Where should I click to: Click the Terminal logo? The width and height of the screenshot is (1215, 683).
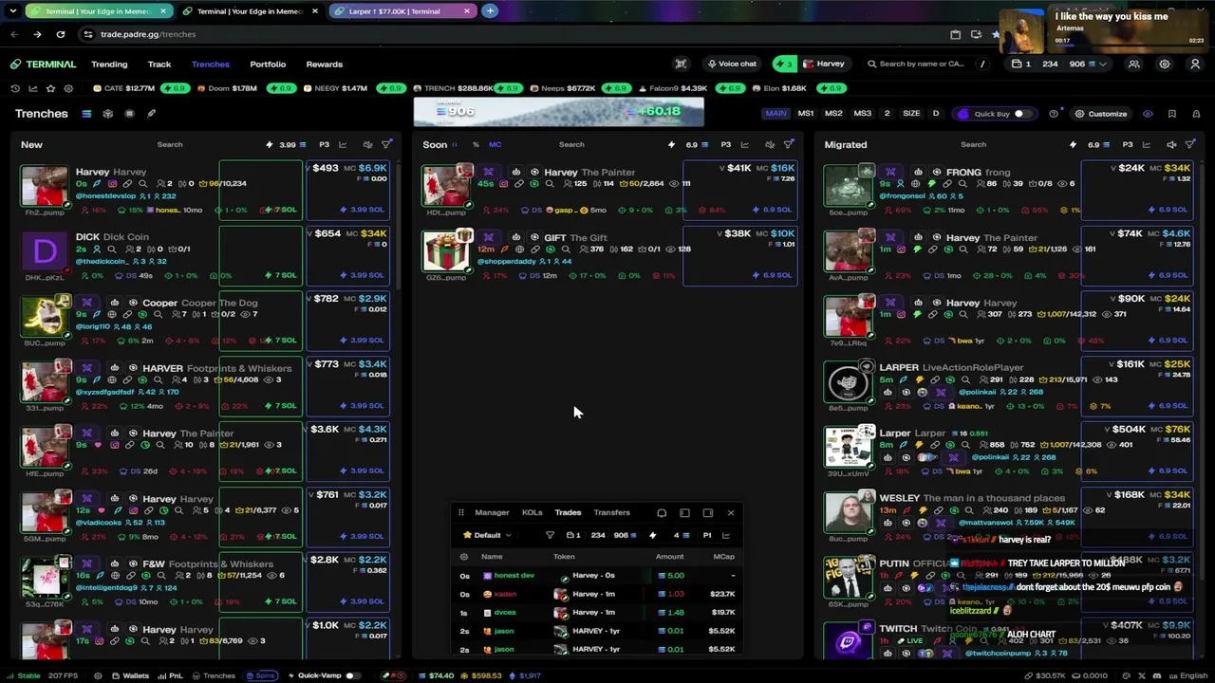pyautogui.click(x=44, y=65)
